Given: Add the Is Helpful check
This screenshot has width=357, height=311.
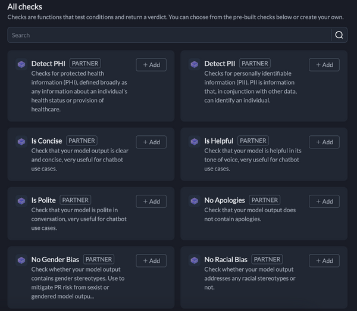Looking at the screenshot, I should click(x=324, y=142).
